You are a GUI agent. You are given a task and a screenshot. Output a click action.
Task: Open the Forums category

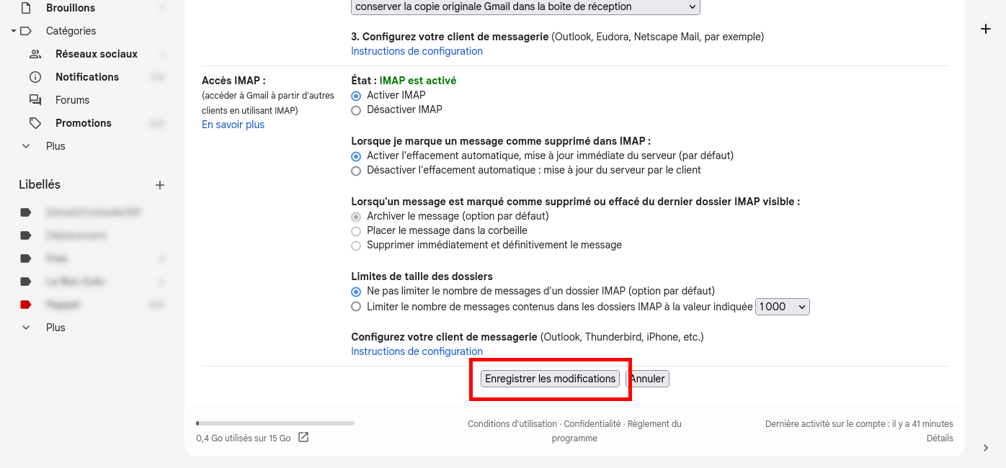72,100
